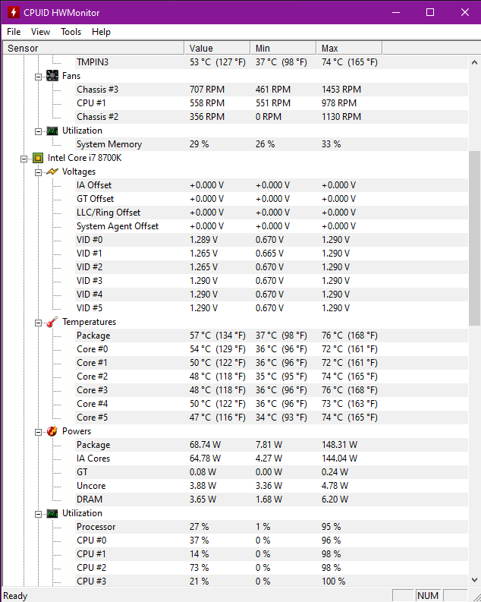Click the Powers flame icon

click(x=52, y=431)
